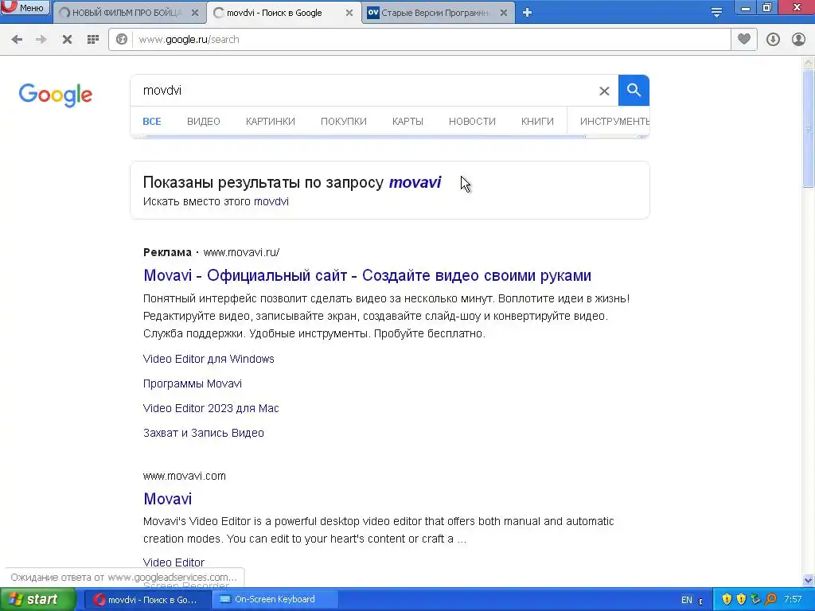
Task: Open Speed Dial grid icon
Action: coord(93,40)
